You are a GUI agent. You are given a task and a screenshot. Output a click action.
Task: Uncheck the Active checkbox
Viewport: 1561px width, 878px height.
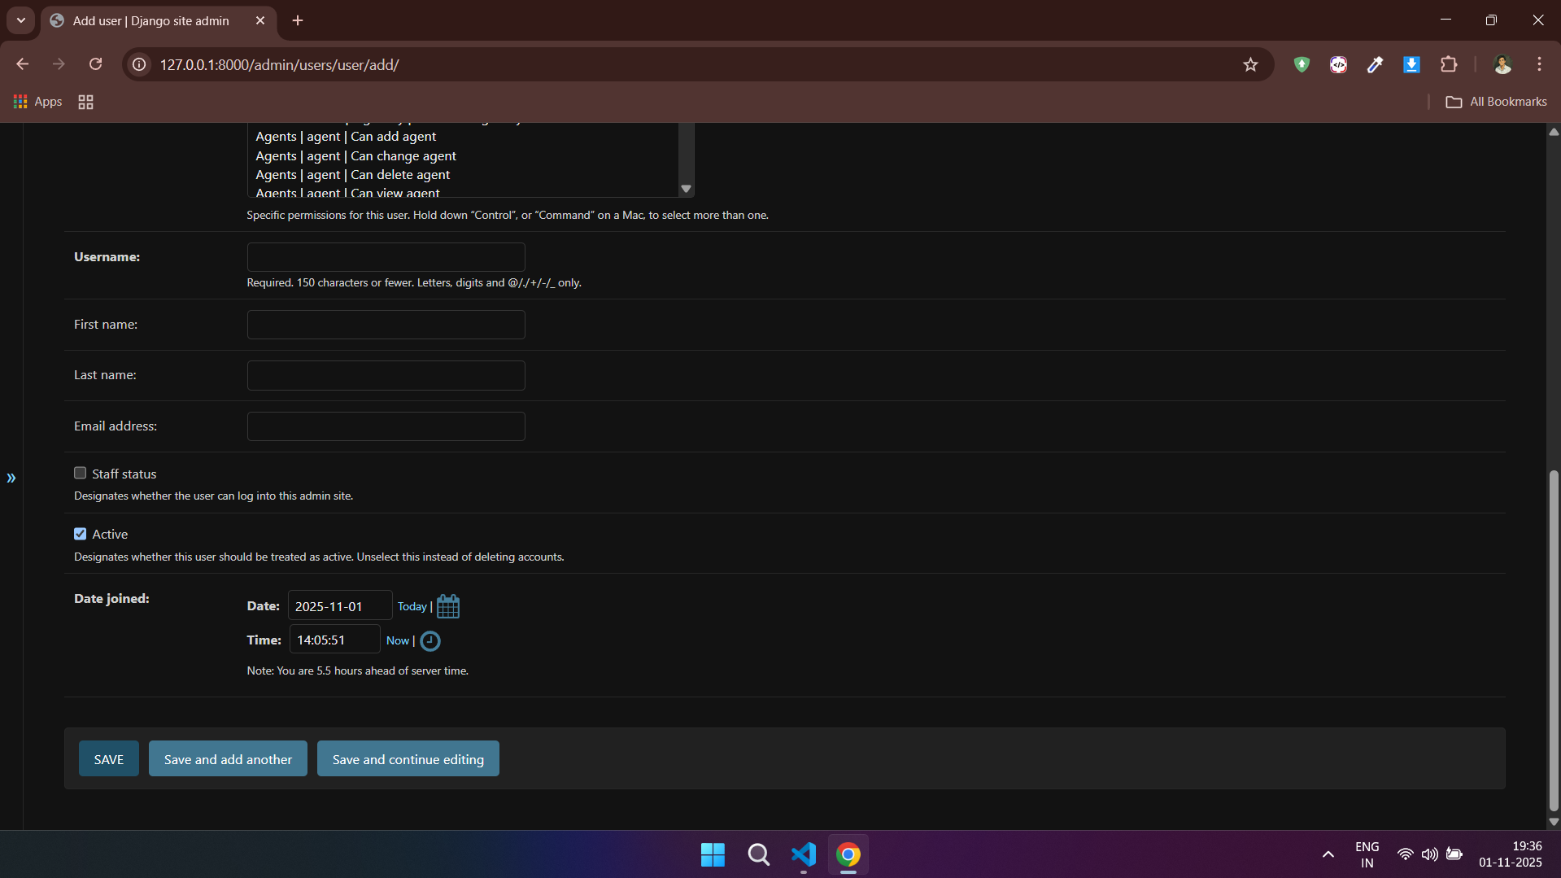[x=80, y=534]
